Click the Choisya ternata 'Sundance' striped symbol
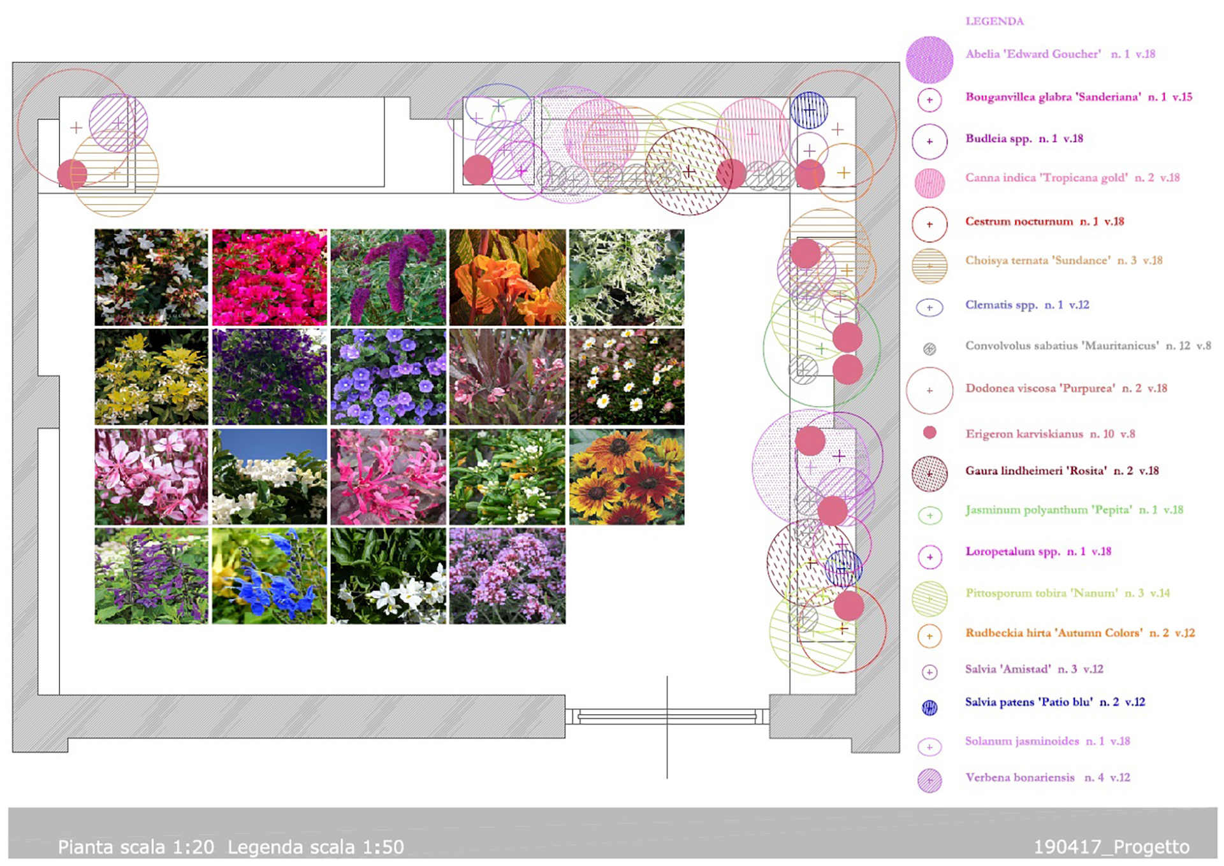1224x866 pixels. click(929, 266)
